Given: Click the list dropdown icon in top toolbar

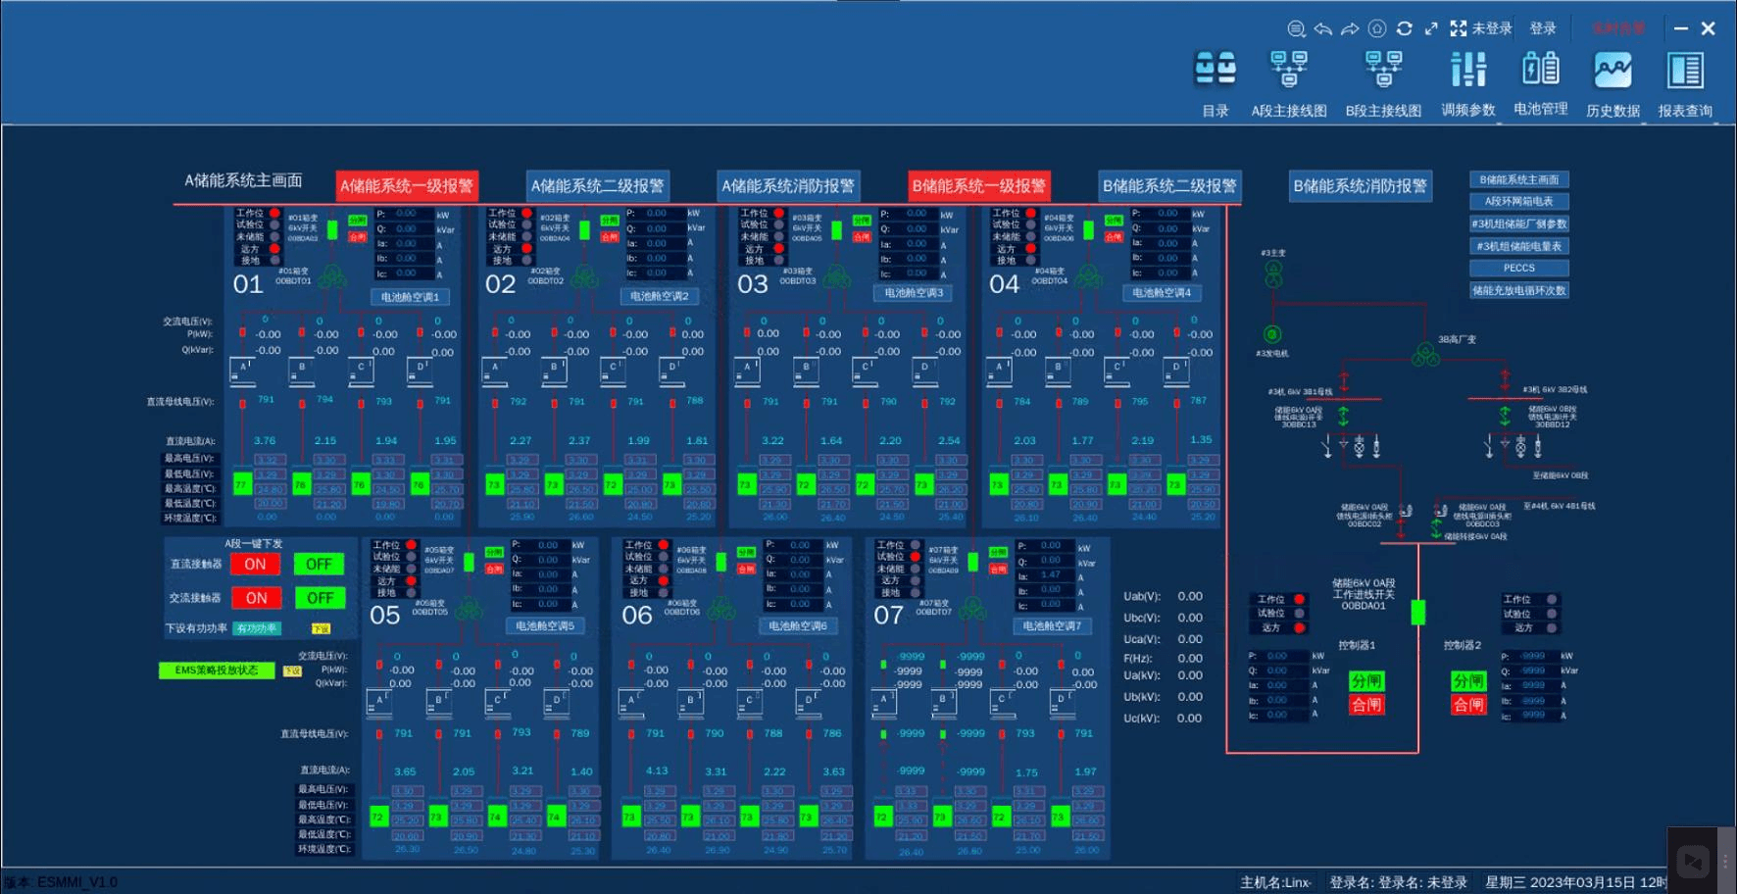Looking at the screenshot, I should 1296,28.
